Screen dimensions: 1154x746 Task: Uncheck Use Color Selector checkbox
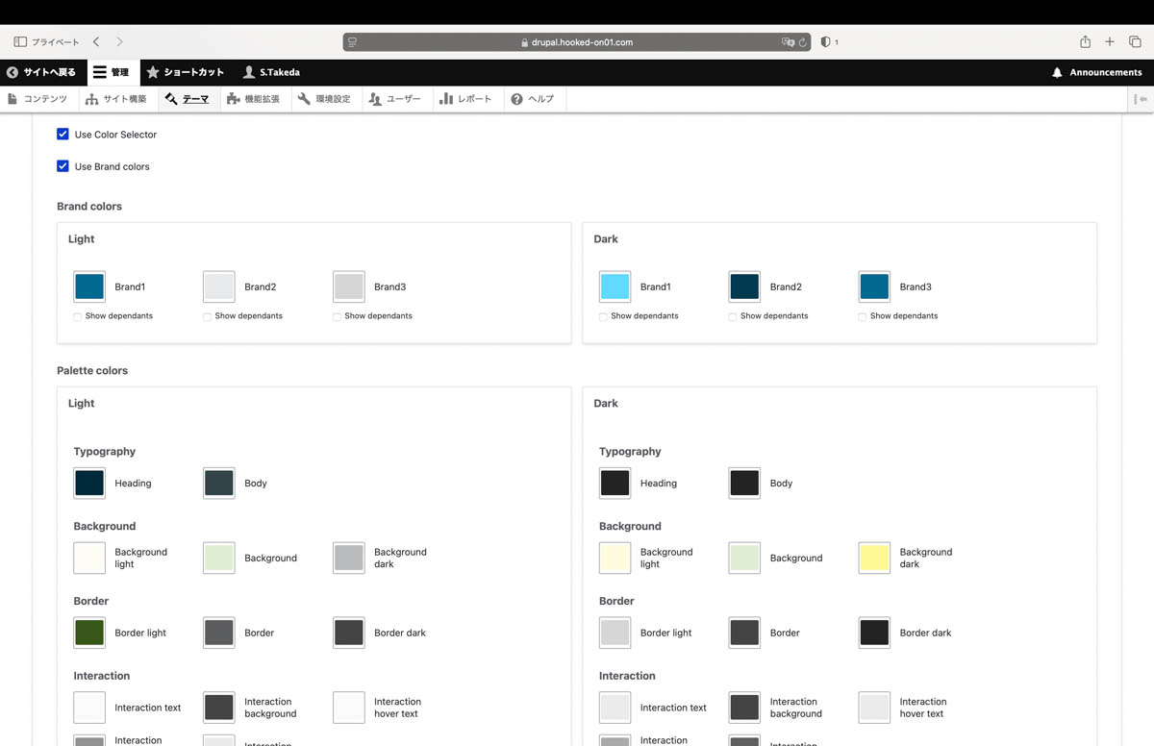pos(63,134)
